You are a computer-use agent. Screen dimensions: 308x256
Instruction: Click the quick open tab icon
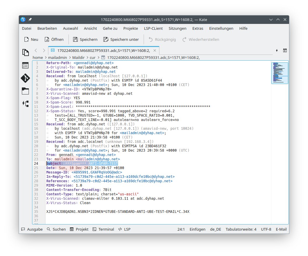click(x=277, y=50)
